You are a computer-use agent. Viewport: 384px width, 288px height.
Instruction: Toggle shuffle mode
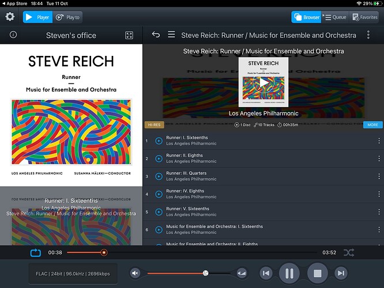(x=349, y=252)
